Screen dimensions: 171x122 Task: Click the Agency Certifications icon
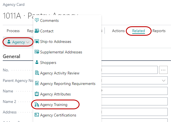pyautogui.click(x=37, y=115)
